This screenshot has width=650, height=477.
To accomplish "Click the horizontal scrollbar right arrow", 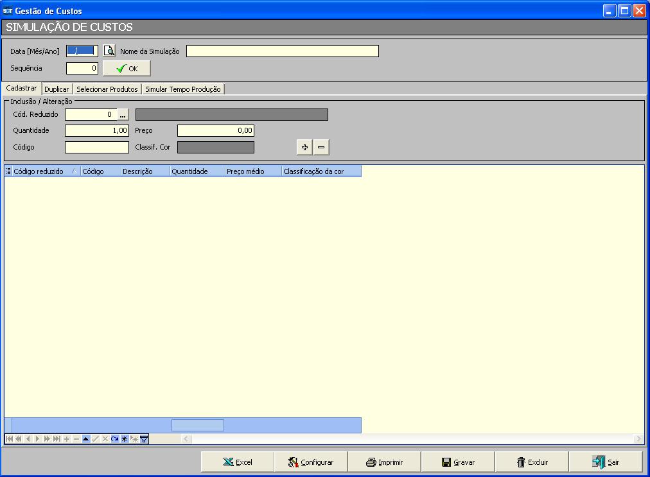I will 638,439.
